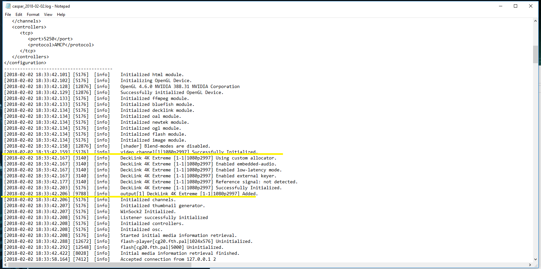Click 'Initialized thumbnail generator.' text
This screenshot has width=541, height=269.
coord(163,206)
